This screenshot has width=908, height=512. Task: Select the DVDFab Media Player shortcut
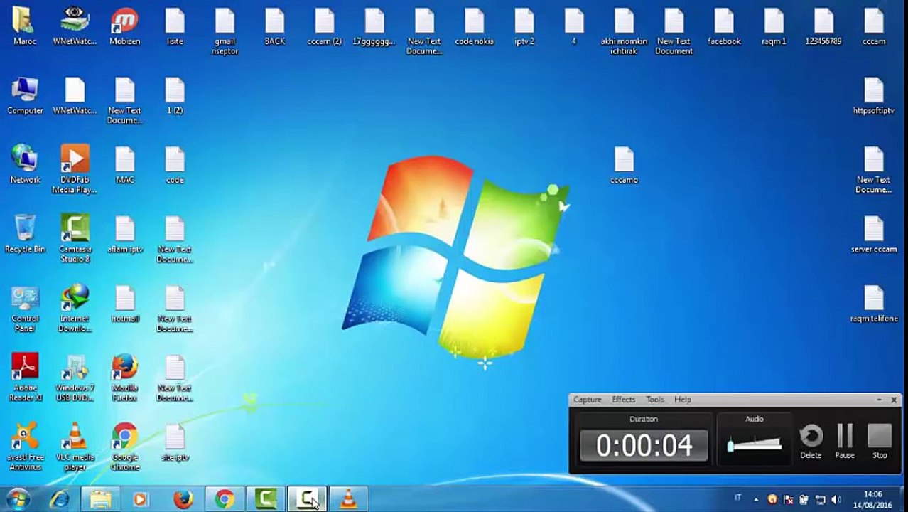tap(75, 170)
